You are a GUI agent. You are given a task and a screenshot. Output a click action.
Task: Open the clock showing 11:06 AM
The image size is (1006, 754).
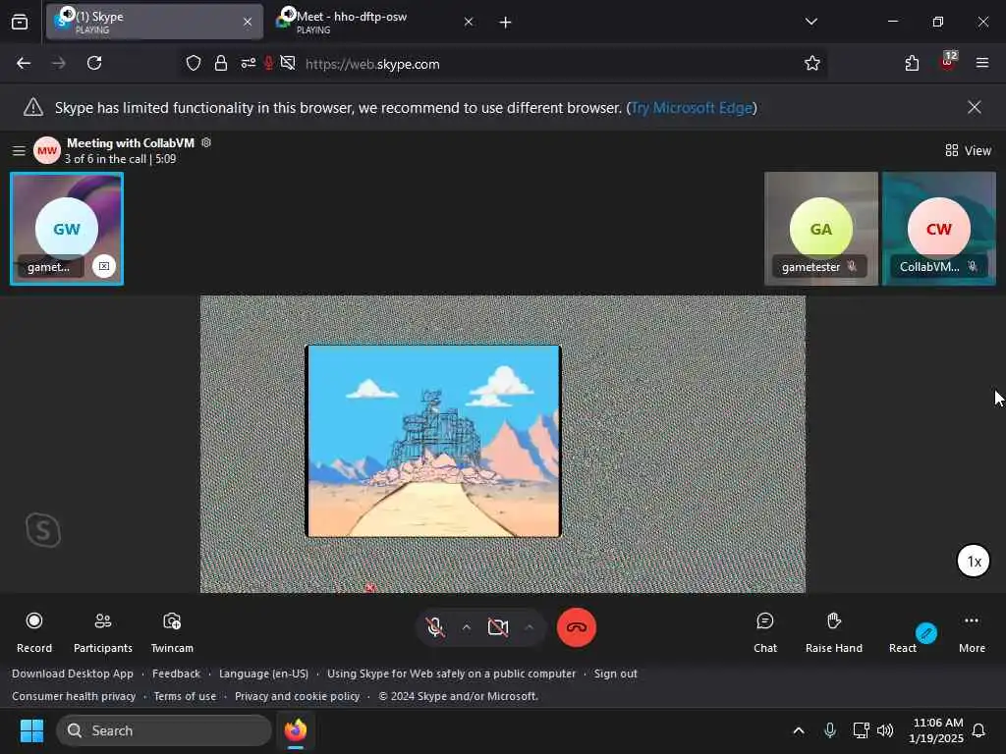(936, 730)
